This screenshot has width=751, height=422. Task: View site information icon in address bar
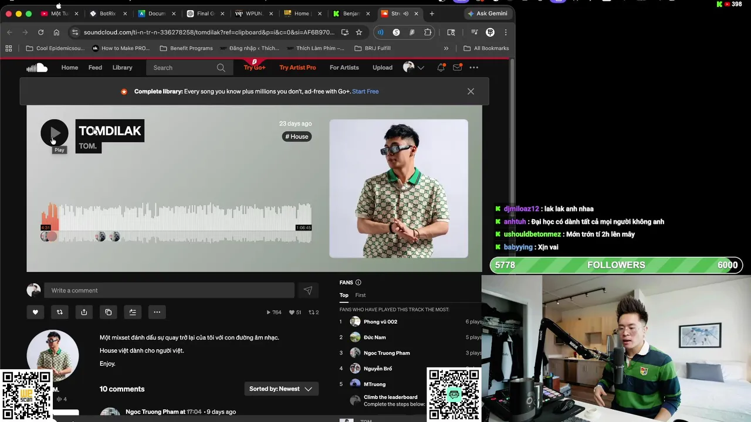coord(75,32)
